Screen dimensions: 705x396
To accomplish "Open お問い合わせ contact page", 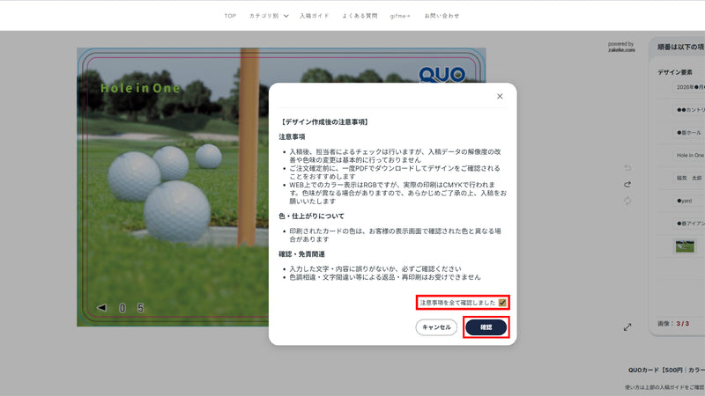I will coord(442,16).
